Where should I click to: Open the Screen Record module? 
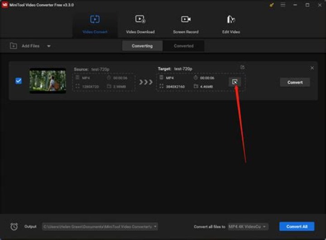click(x=186, y=24)
